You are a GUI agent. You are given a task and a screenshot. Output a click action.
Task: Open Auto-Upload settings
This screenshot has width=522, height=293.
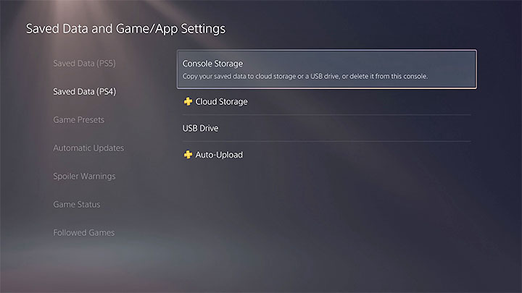click(x=219, y=155)
